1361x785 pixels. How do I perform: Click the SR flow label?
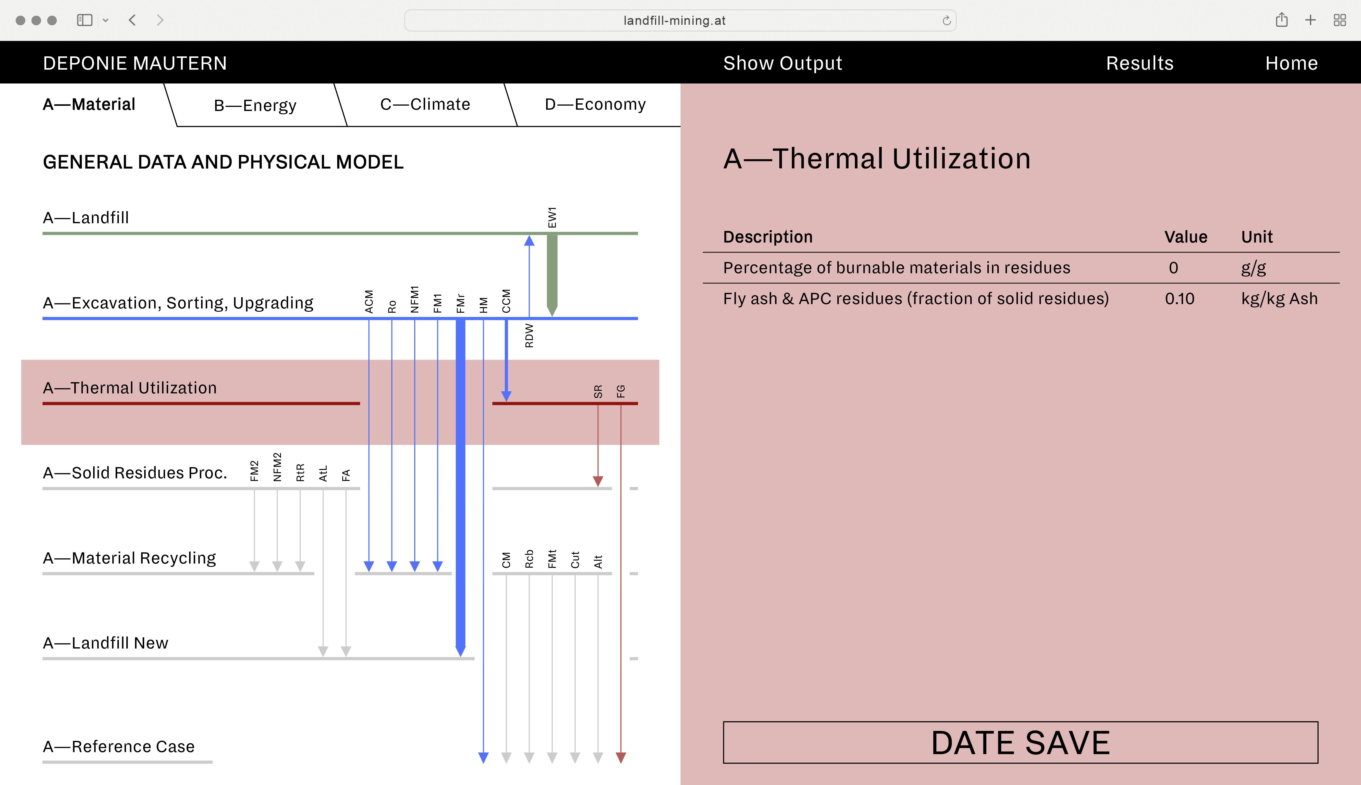tap(598, 391)
